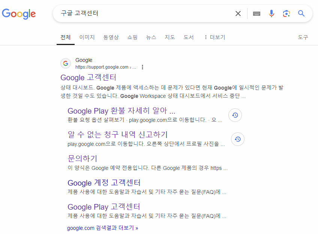Click history icon beside 청구 내역 신고하기
318x234 pixels.
(x=238, y=139)
